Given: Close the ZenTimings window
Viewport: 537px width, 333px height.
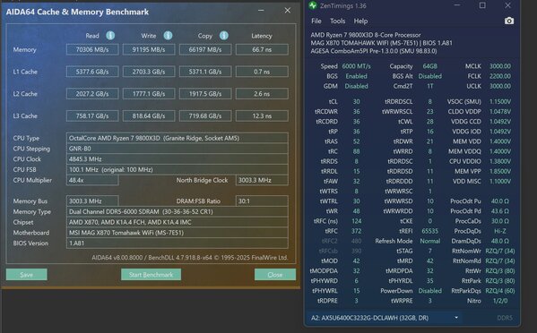Looking at the screenshot, I should point(508,5).
